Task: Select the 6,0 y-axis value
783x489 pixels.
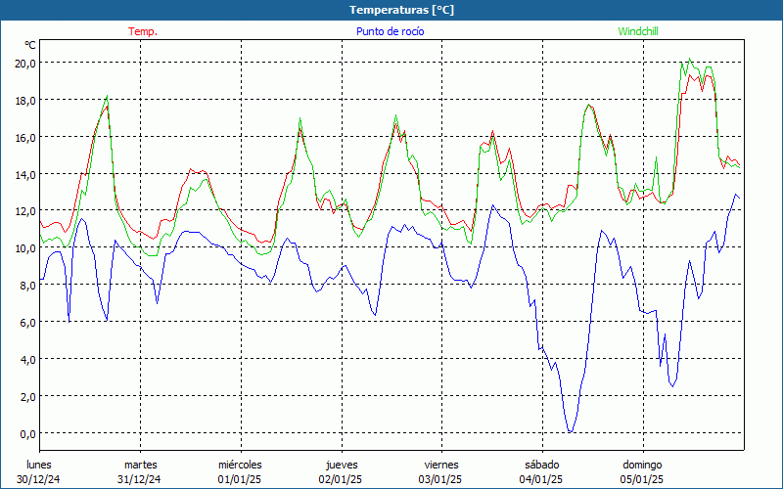Action: [29, 323]
